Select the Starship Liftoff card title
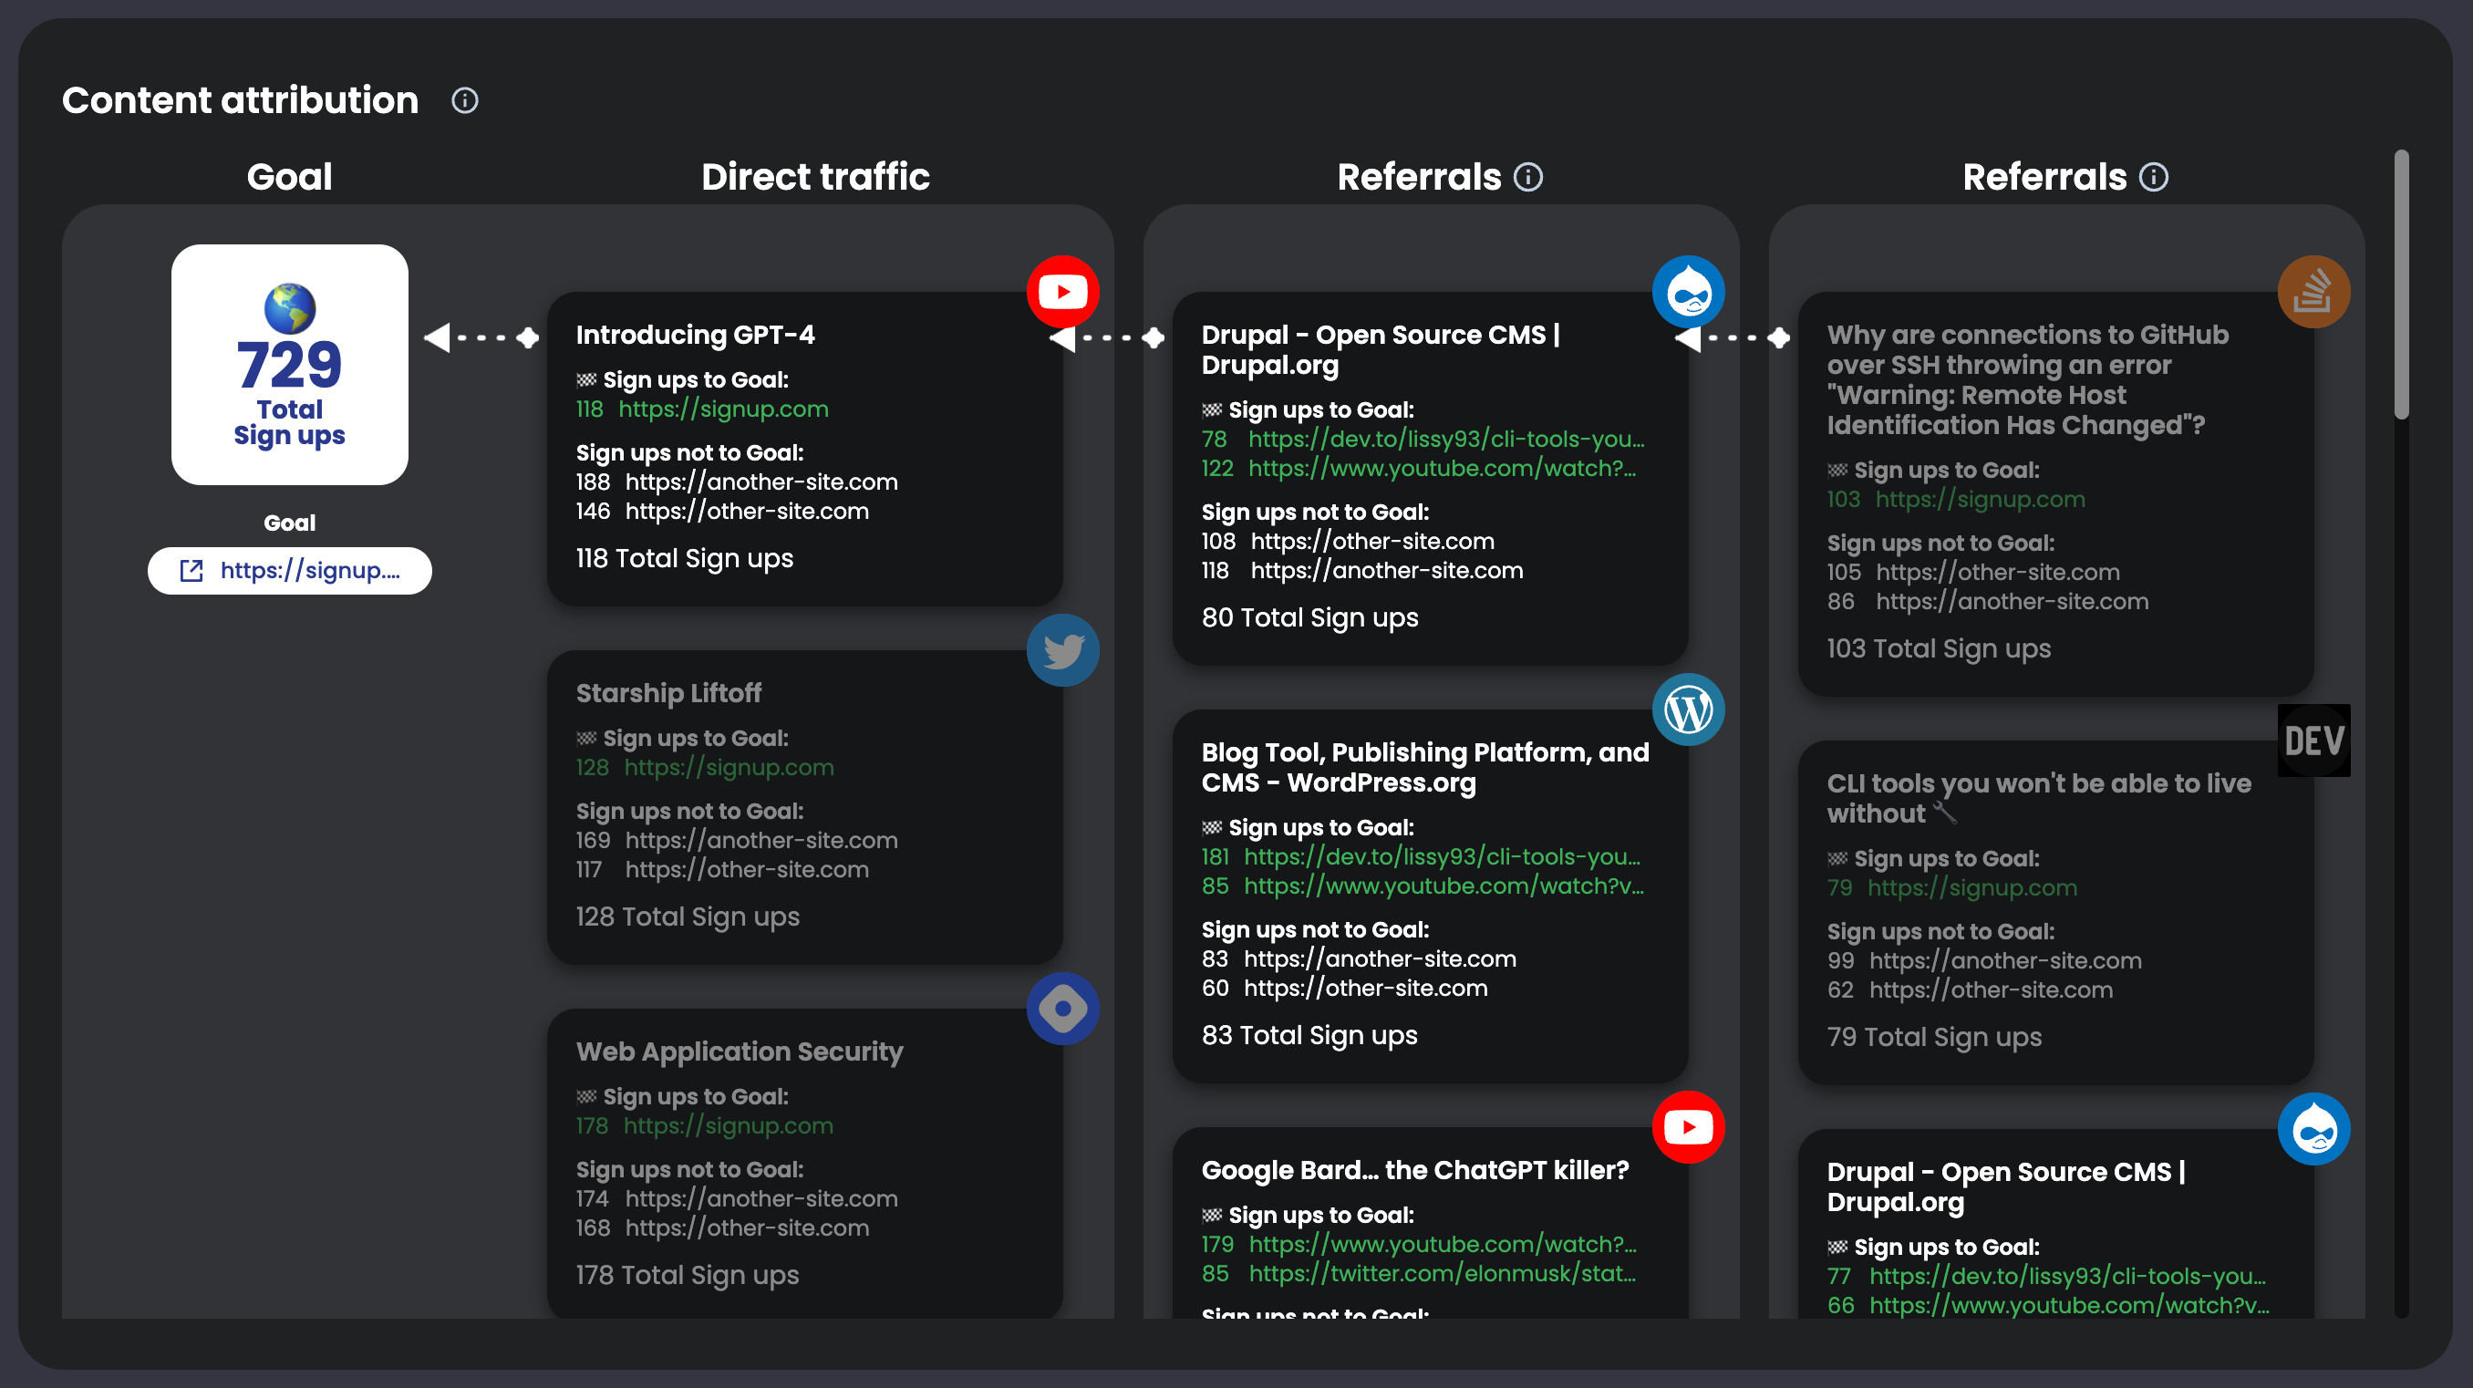Image resolution: width=2473 pixels, height=1388 pixels. pyautogui.click(x=668, y=693)
